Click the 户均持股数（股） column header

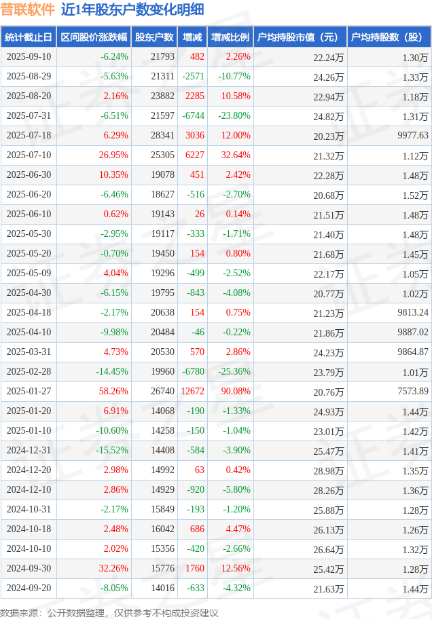pyautogui.click(x=389, y=37)
